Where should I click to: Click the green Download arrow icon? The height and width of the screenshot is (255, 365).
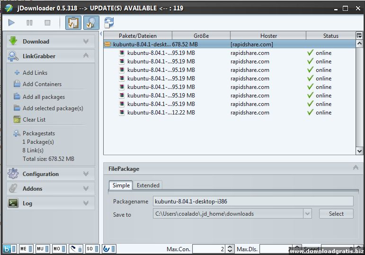(13, 41)
